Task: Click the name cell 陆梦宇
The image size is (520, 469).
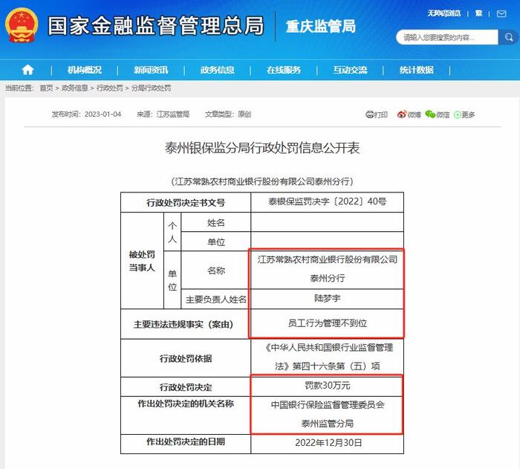Action: click(328, 298)
